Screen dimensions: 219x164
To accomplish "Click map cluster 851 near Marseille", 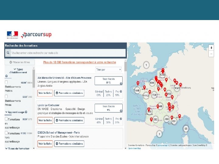I will coord(174,121).
